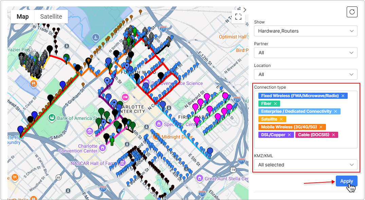Click the Apply button
The image size is (365, 200).
pyautogui.click(x=346, y=181)
